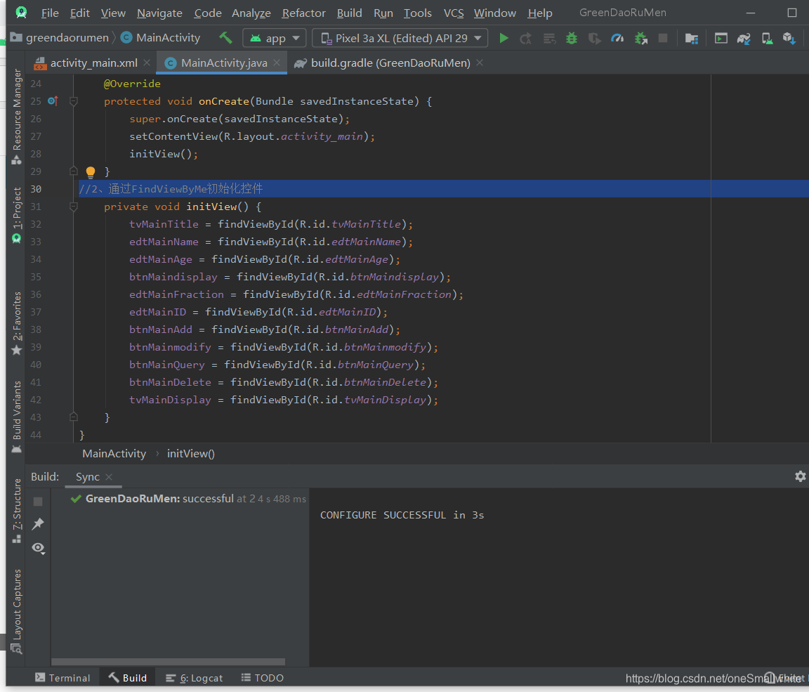Attach debugger to Android process icon

pos(640,38)
